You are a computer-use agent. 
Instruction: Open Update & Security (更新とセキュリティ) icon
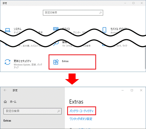(7, 62)
